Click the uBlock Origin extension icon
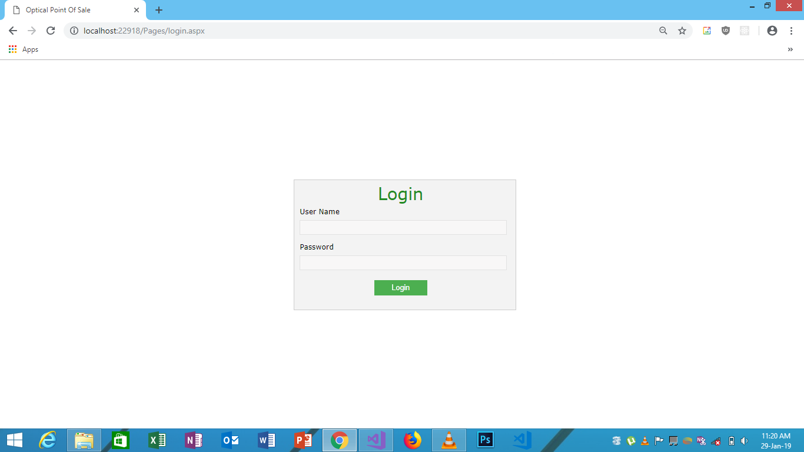804x452 pixels. coord(725,31)
